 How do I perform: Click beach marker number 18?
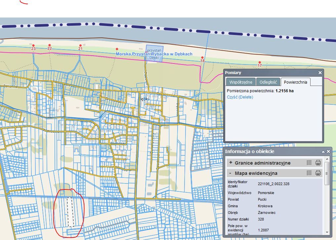pos(202,58)
